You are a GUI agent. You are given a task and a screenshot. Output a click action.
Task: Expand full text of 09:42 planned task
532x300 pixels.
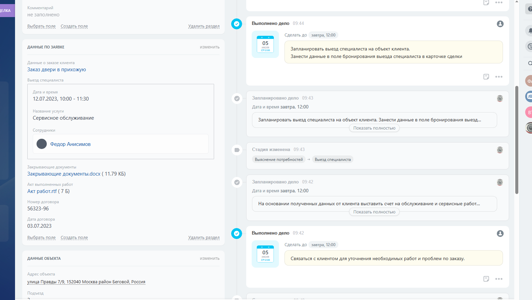374,212
